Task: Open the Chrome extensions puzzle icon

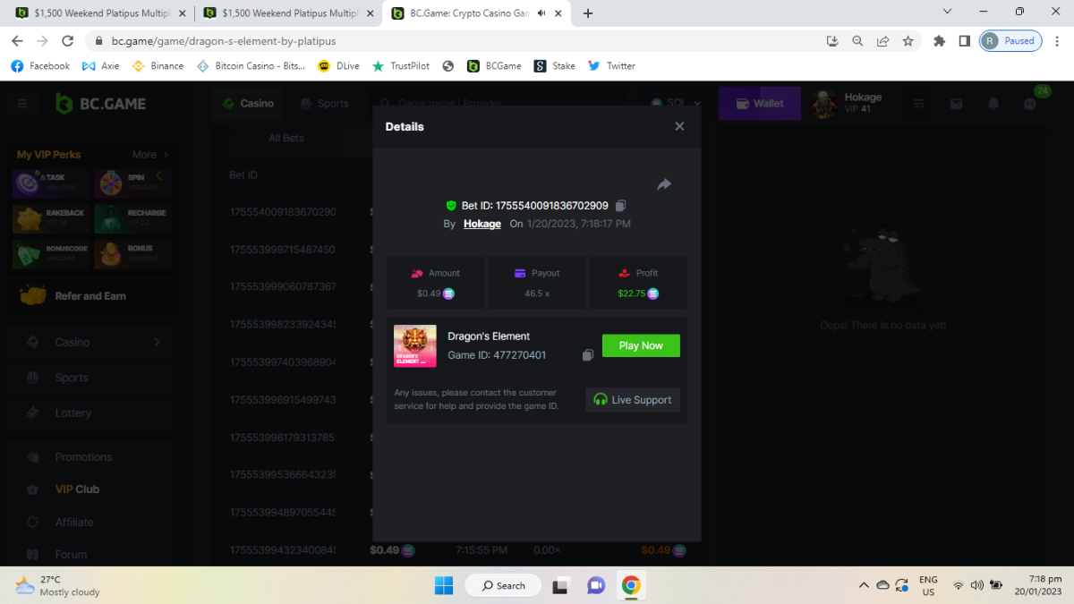Action: point(939,41)
